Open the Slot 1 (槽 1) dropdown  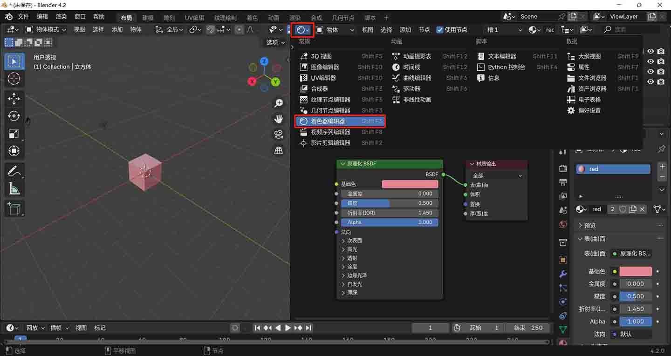tap(505, 29)
